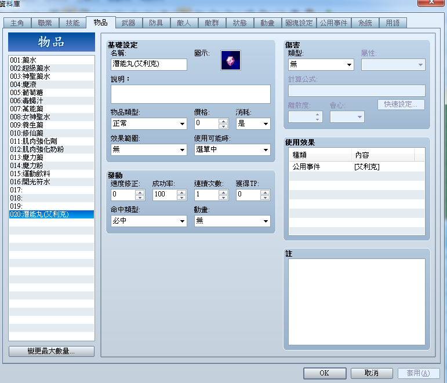This screenshot has height=383, width=447.
Task: Increase the 獲得TP stepper value
Action: [x=265, y=192]
